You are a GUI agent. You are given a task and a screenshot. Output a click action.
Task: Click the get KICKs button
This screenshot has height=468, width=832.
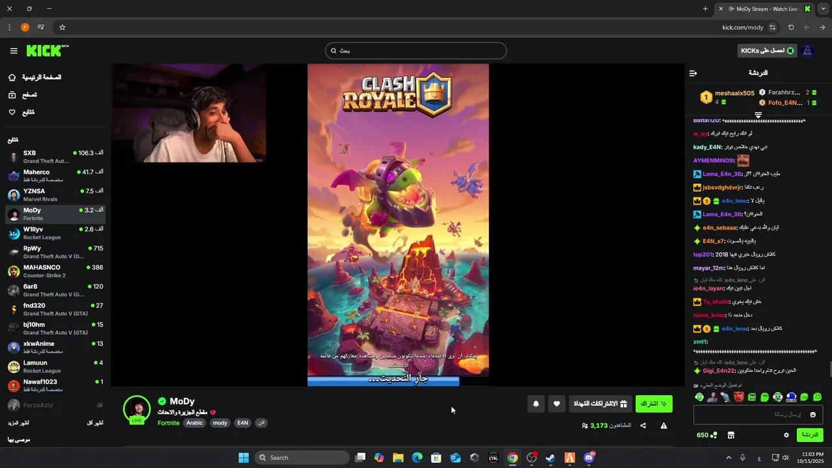(x=768, y=51)
